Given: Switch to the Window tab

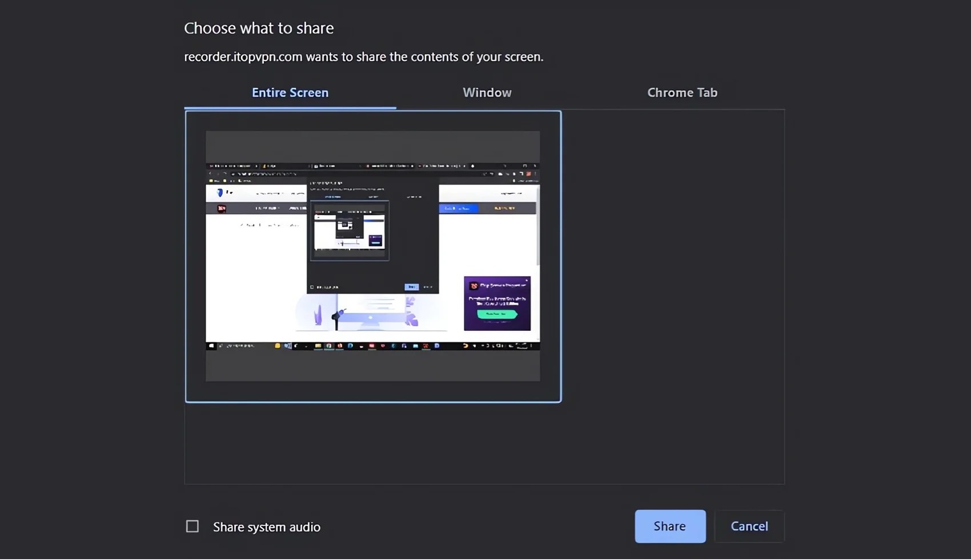Looking at the screenshot, I should pyautogui.click(x=487, y=92).
